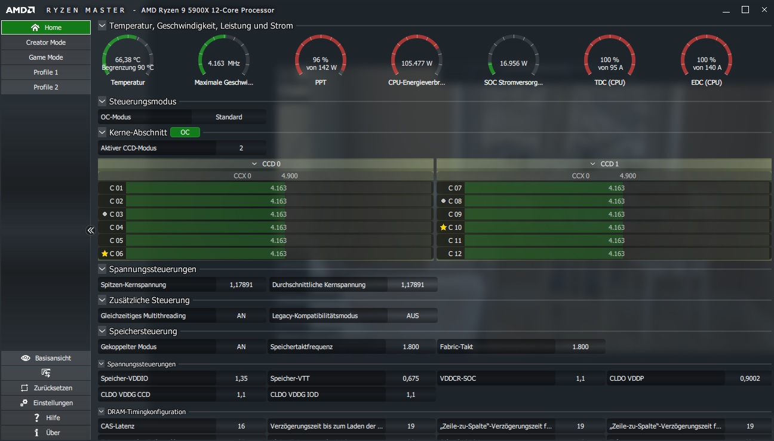Open Profile 2 tab
The width and height of the screenshot is (774, 441).
pos(46,87)
